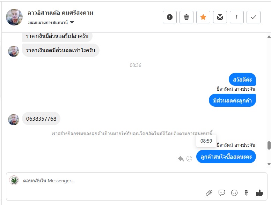
Task: Open emoji picker in reply box
Action: click(234, 192)
